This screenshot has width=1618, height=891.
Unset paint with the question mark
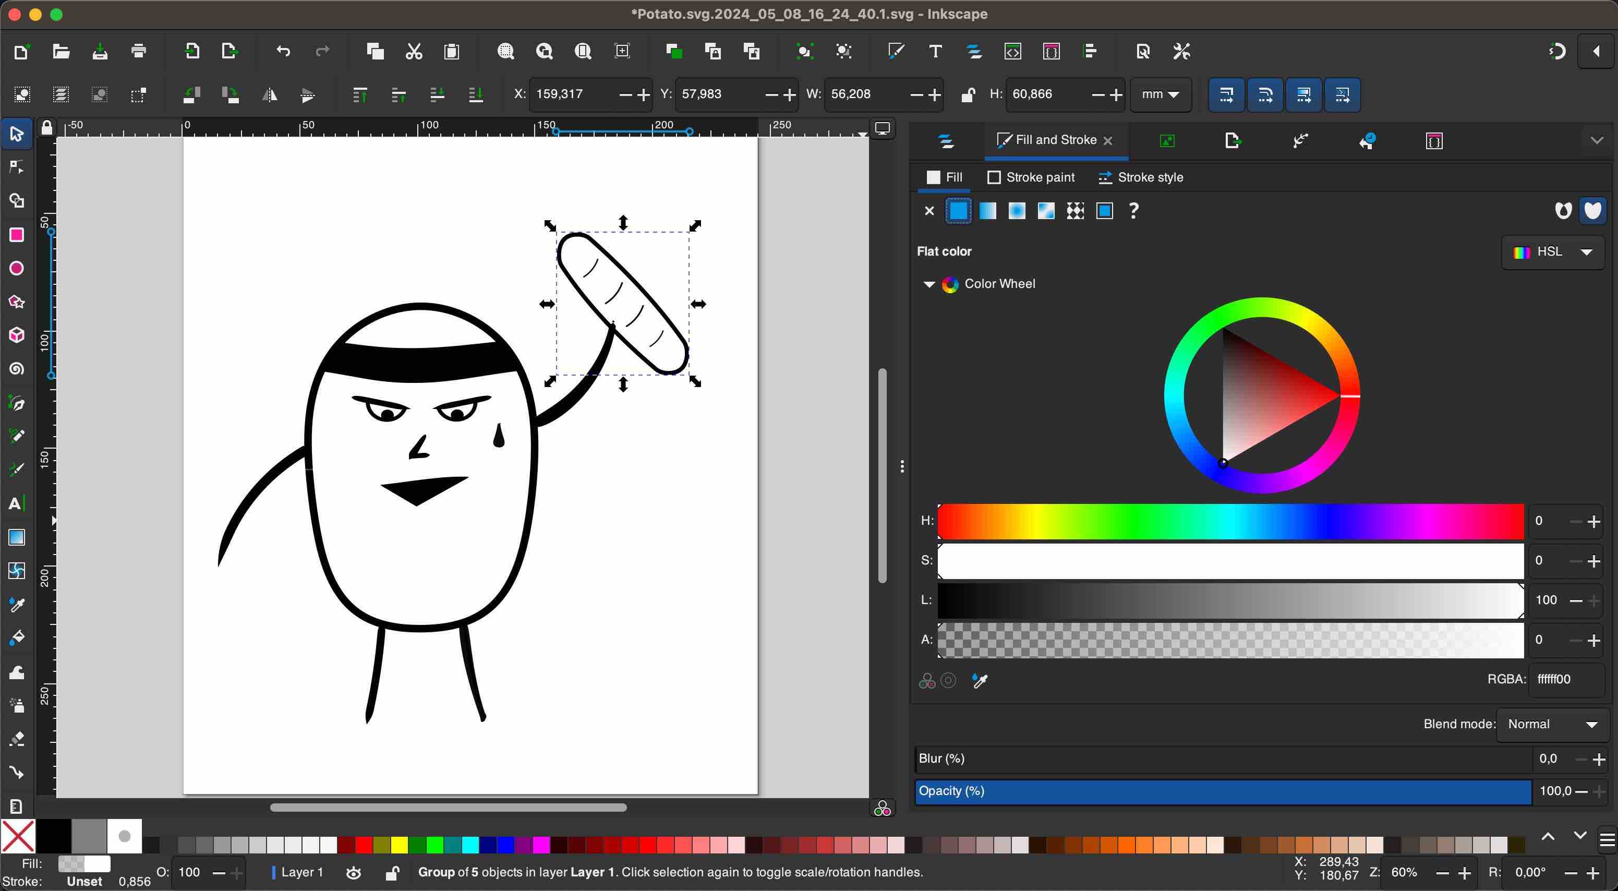pyautogui.click(x=1134, y=211)
